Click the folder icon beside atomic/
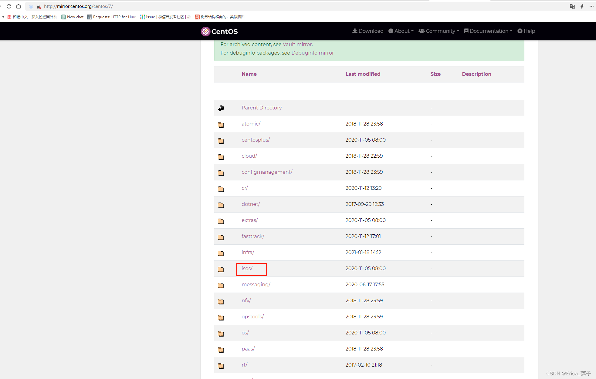Viewport: 596px width, 379px height. coord(221,125)
